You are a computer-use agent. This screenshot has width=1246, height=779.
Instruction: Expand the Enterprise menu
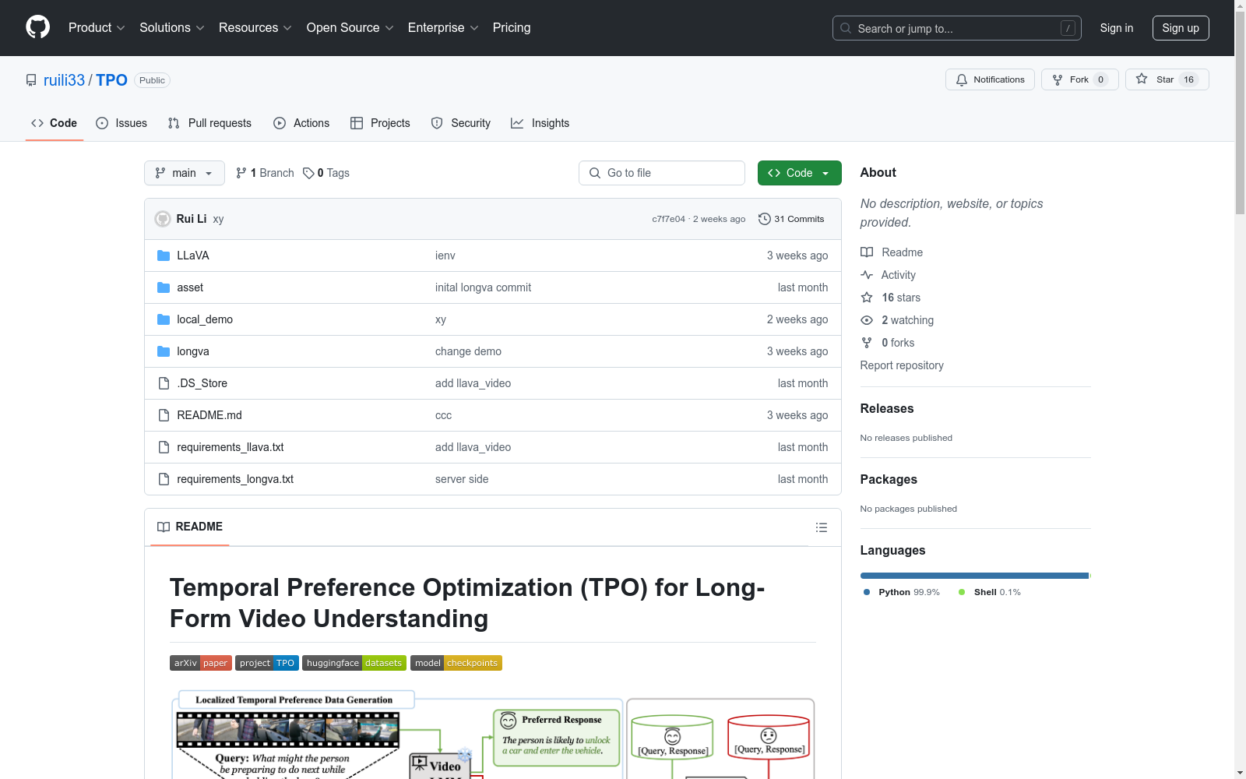pos(443,28)
